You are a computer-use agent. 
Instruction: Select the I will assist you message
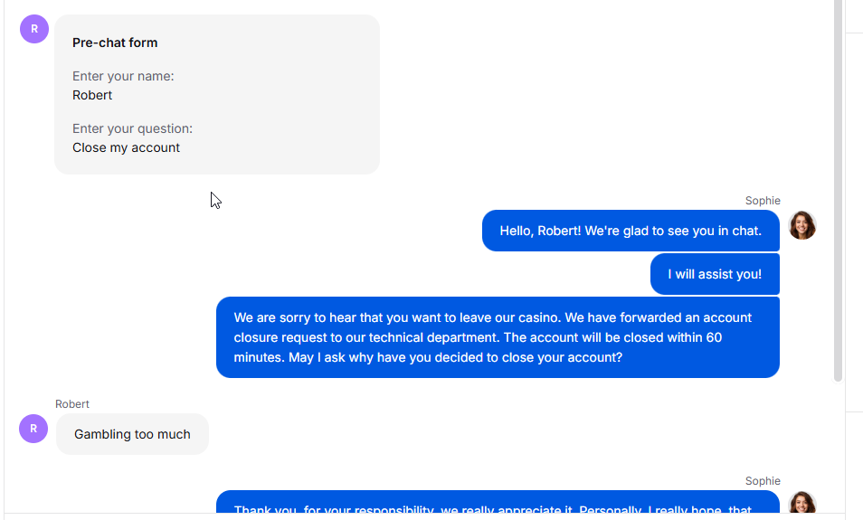715,274
